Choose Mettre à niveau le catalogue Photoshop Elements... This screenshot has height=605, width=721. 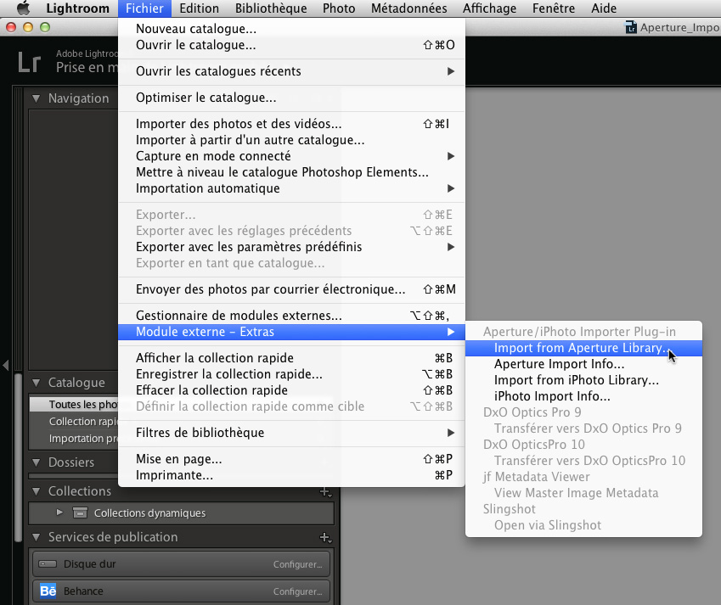tap(291, 172)
